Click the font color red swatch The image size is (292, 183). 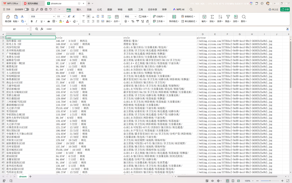pos(68,21)
